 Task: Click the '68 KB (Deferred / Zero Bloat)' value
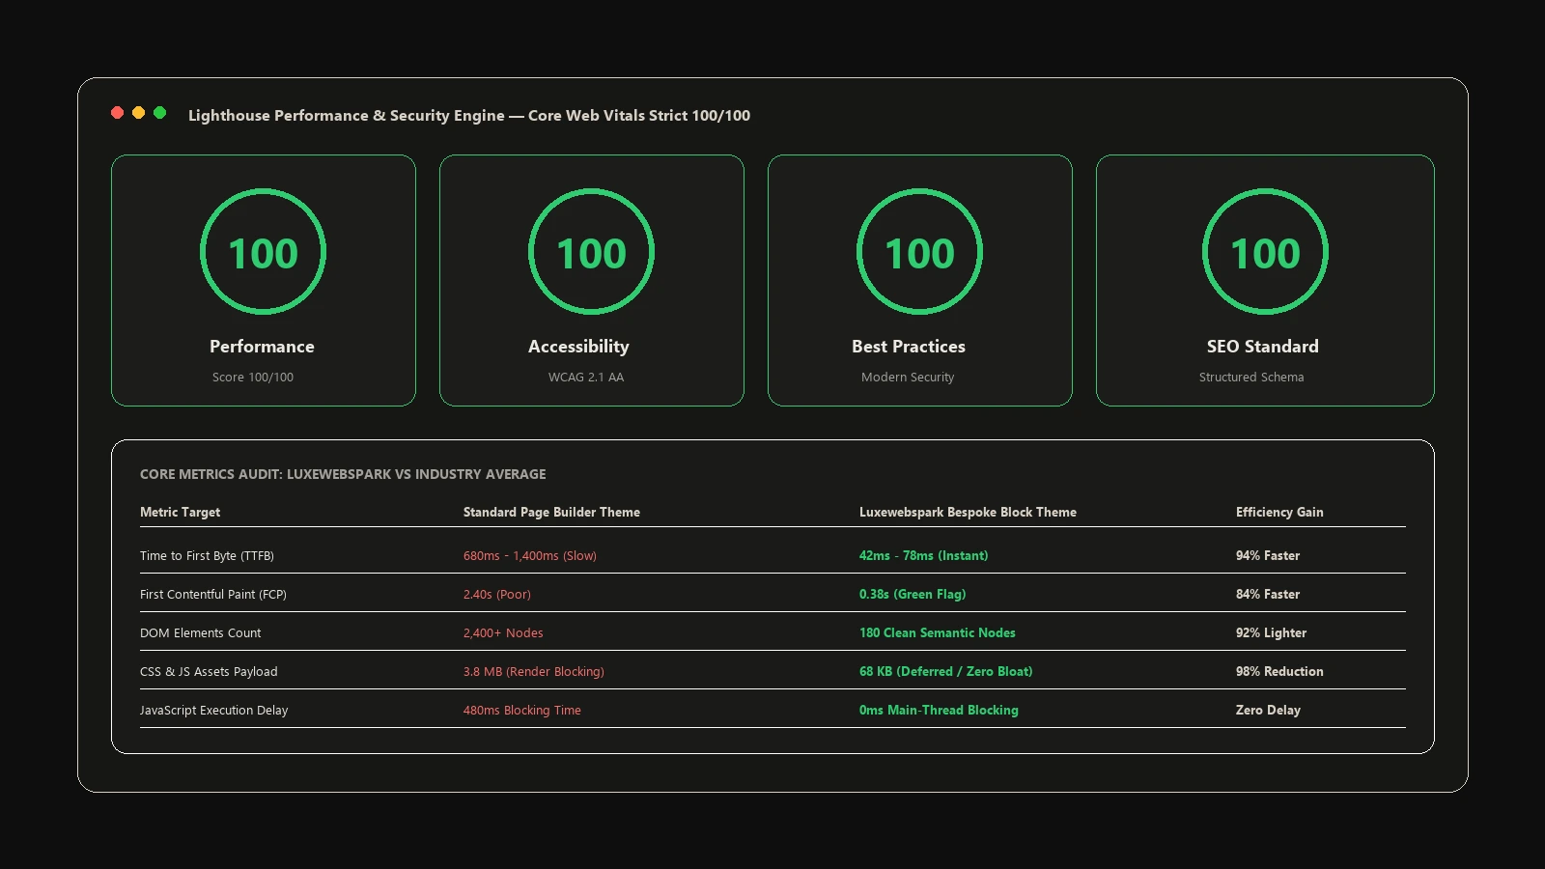pos(946,672)
